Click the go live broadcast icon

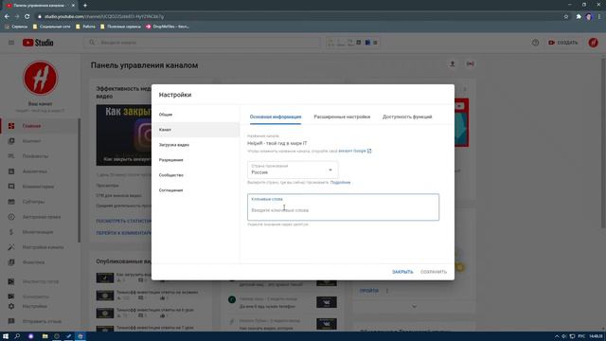470,63
